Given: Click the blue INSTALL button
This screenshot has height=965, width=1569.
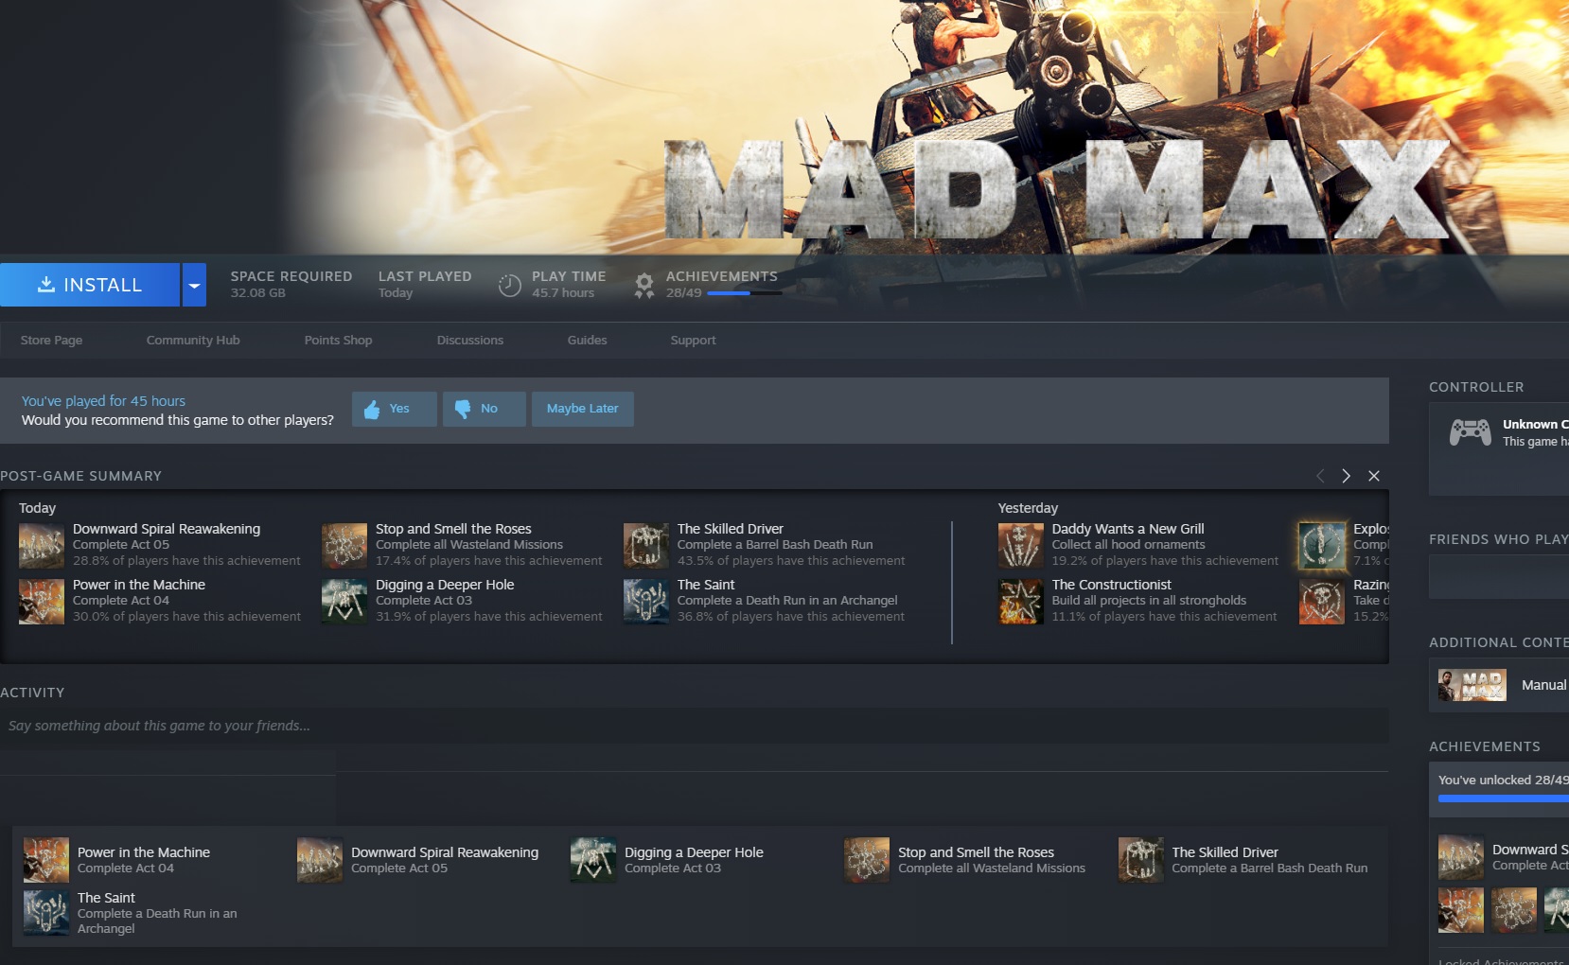Looking at the screenshot, I should 89,285.
